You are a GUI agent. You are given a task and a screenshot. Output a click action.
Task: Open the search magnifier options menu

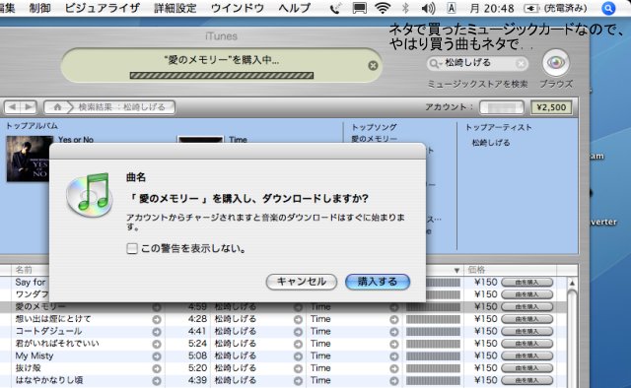435,64
